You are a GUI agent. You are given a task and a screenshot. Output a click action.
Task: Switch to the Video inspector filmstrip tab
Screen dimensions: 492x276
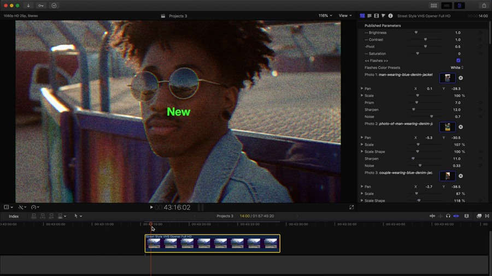[376, 16]
